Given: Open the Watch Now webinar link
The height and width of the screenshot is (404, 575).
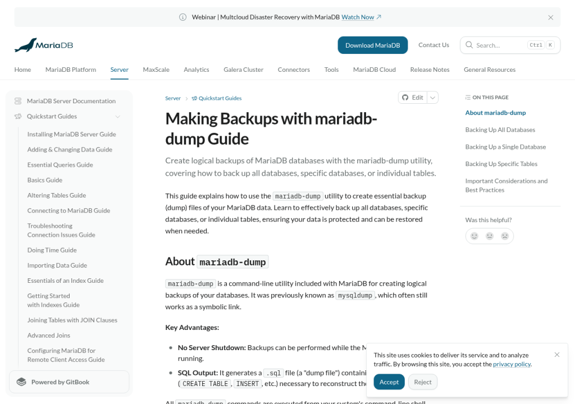Looking at the screenshot, I should (358, 17).
